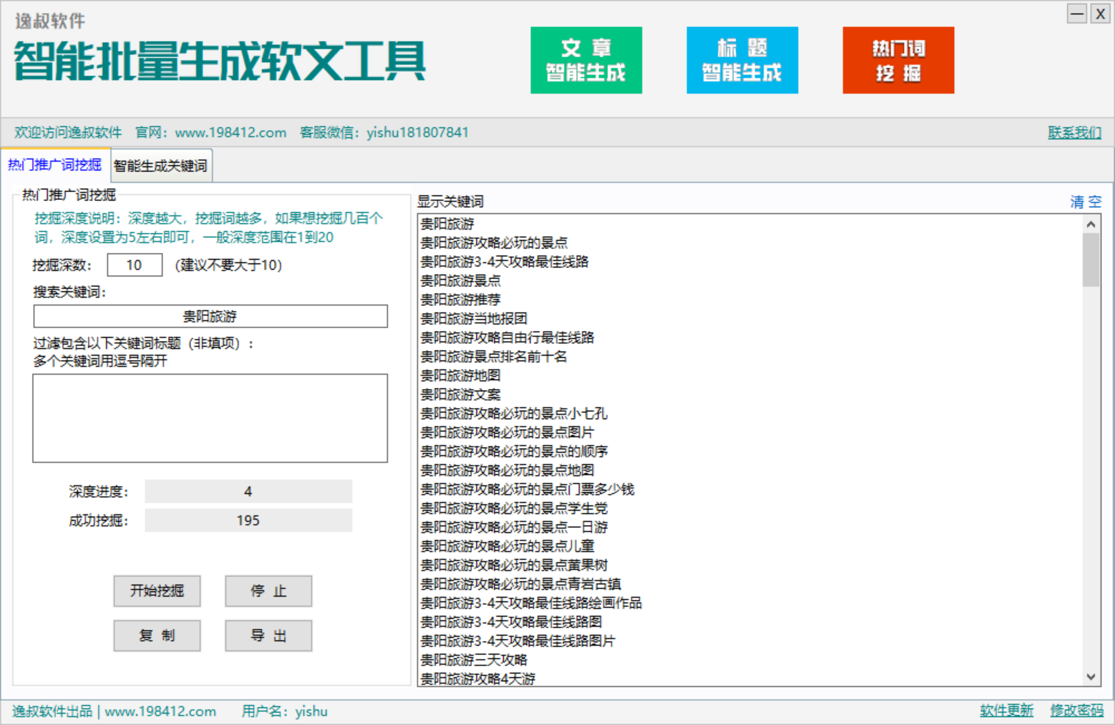Click the 开始挖掘 button

point(157,591)
